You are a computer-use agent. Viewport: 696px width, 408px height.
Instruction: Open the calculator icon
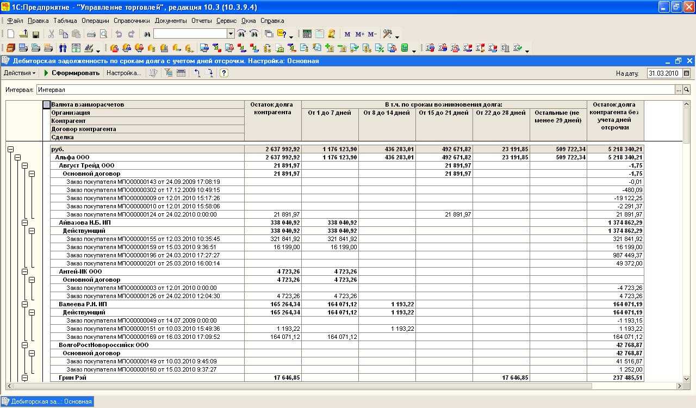click(307, 34)
